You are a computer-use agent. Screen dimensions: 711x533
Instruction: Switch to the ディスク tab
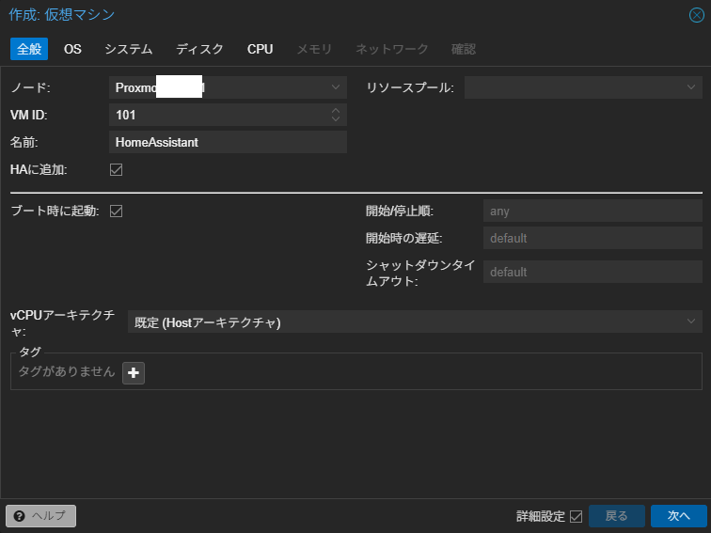pyautogui.click(x=199, y=49)
